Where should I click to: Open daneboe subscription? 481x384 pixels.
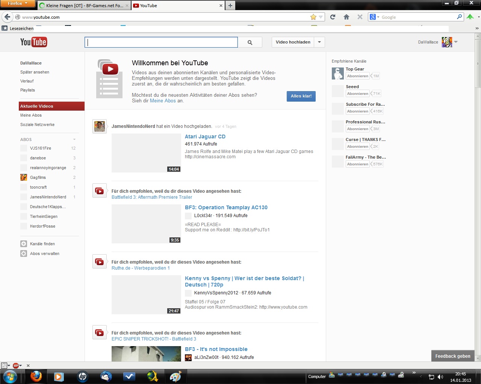coord(38,158)
